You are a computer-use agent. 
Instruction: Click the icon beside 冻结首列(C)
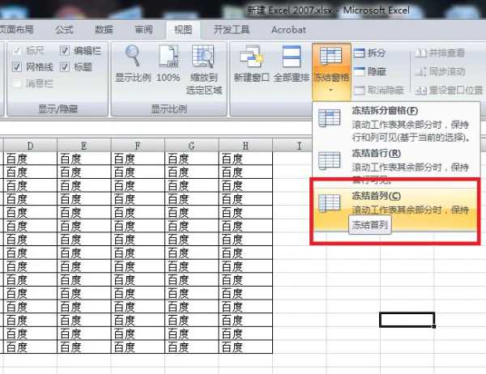329,203
